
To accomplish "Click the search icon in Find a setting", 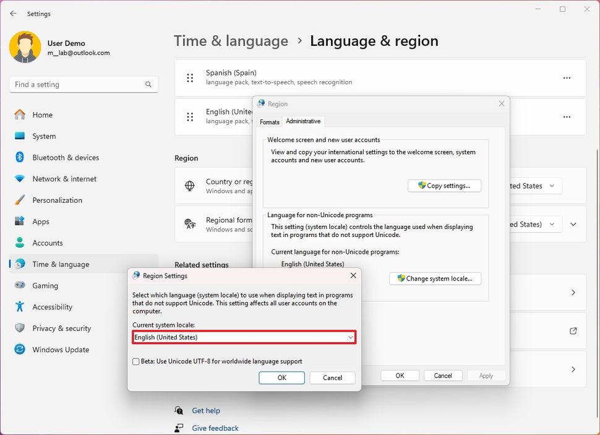I will click(148, 84).
